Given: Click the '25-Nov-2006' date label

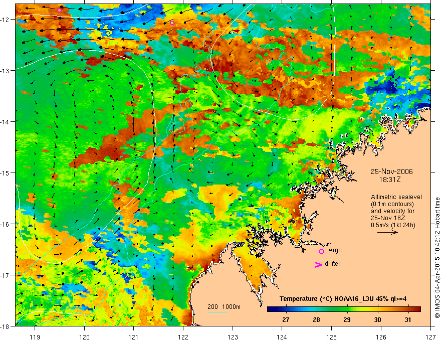Looking at the screenshot, I should tap(391, 172).
